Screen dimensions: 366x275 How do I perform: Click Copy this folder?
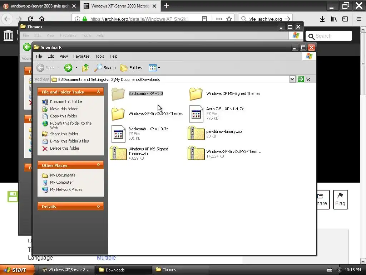coord(64,116)
